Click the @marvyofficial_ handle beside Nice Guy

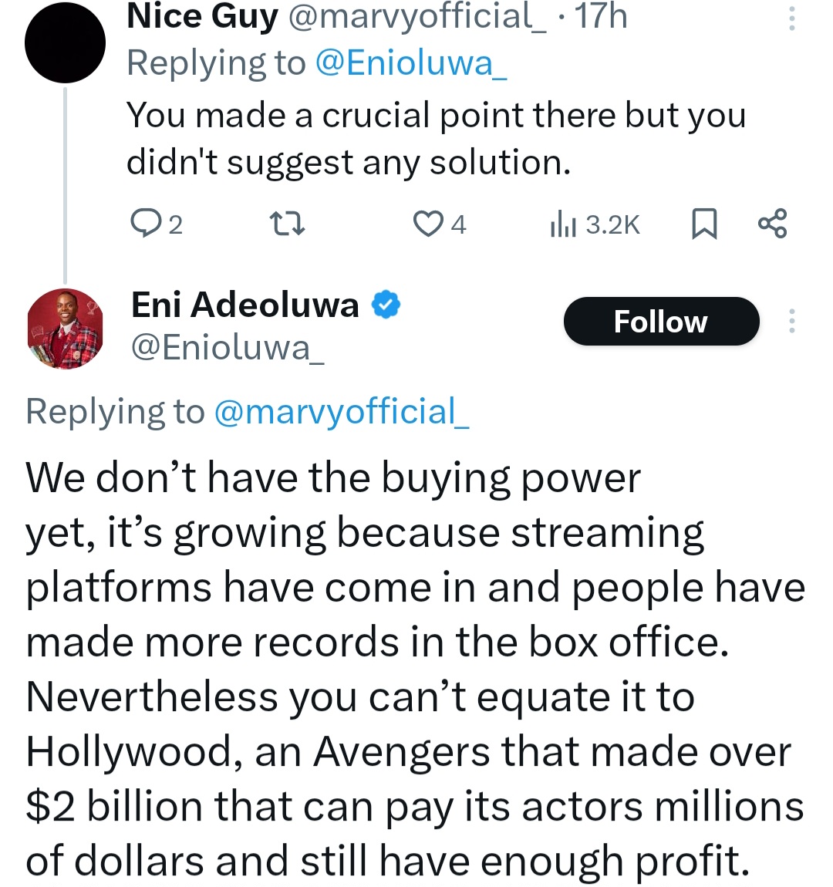click(x=416, y=17)
